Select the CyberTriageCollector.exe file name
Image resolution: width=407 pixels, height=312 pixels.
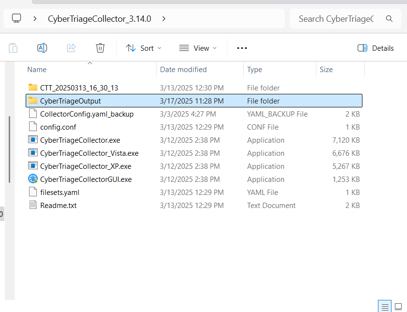(80, 140)
